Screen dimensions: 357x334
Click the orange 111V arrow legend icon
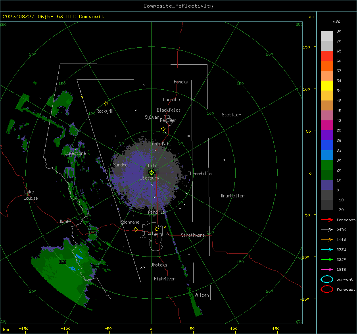click(x=327, y=239)
